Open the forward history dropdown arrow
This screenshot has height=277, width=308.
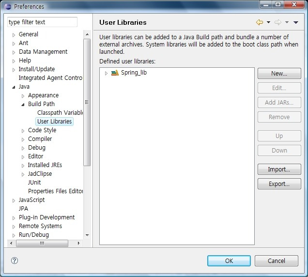tap(287, 22)
